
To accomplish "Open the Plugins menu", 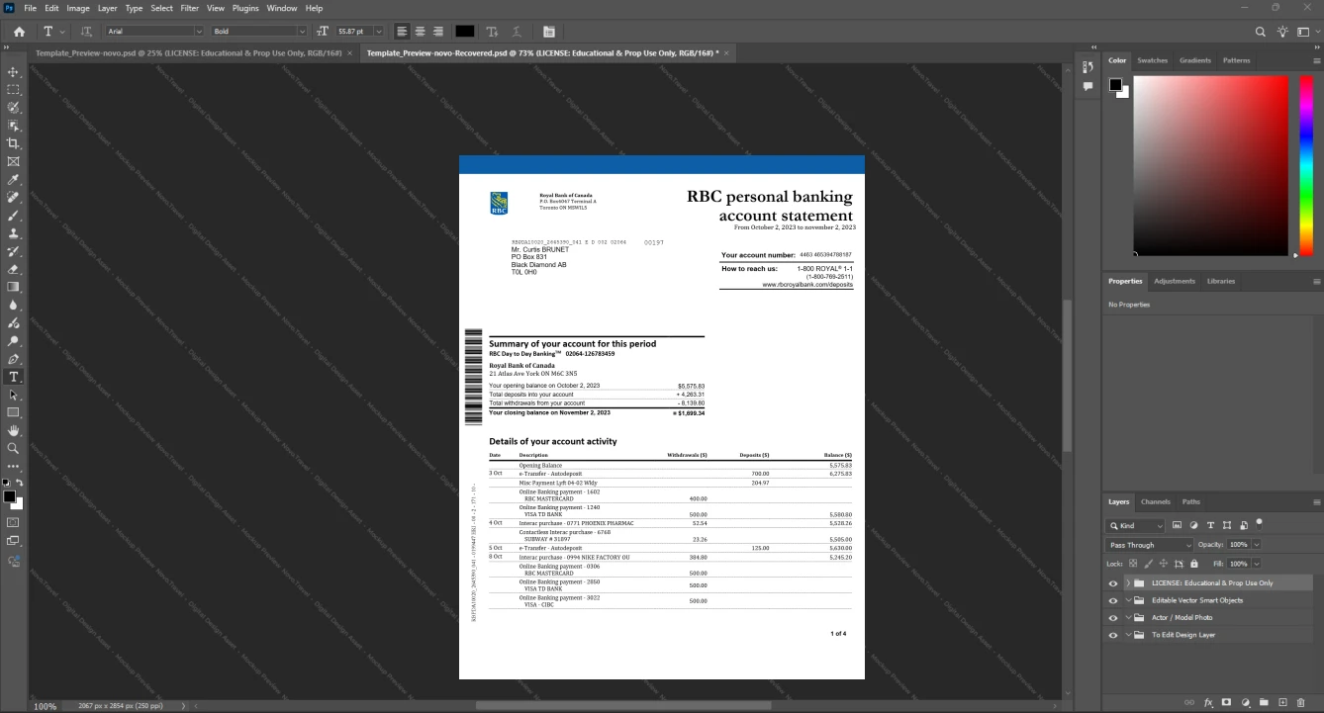I will [x=245, y=8].
